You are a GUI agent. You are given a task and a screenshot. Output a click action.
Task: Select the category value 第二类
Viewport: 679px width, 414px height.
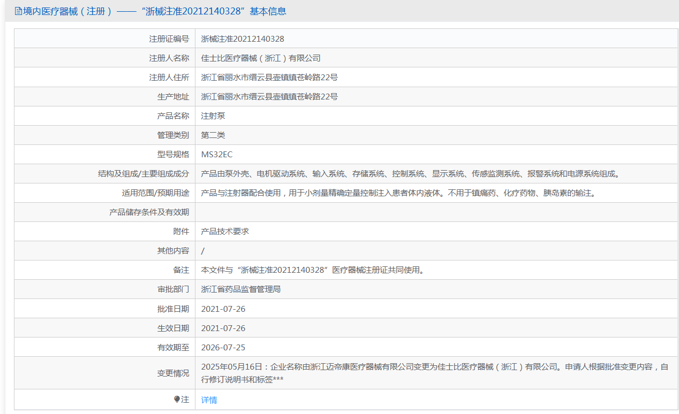(x=213, y=135)
